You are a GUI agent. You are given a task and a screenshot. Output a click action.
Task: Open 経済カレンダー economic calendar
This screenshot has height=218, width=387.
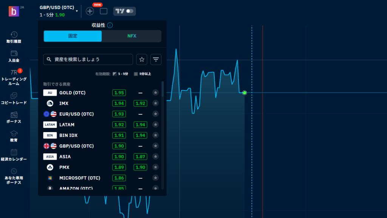tap(14, 155)
